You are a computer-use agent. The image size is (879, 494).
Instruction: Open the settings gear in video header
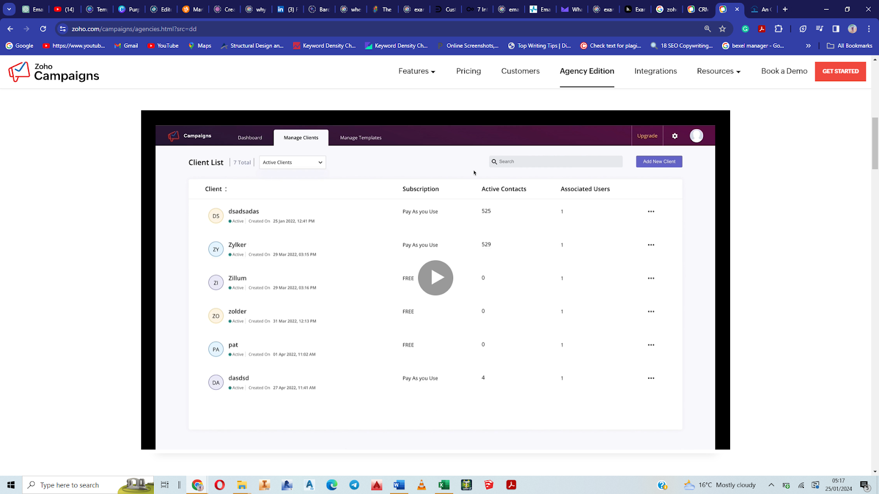675,136
